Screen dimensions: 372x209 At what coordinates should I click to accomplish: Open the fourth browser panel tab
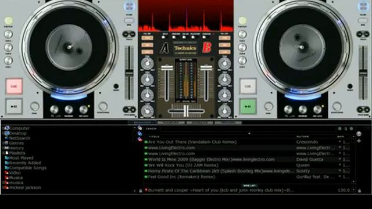228,122
